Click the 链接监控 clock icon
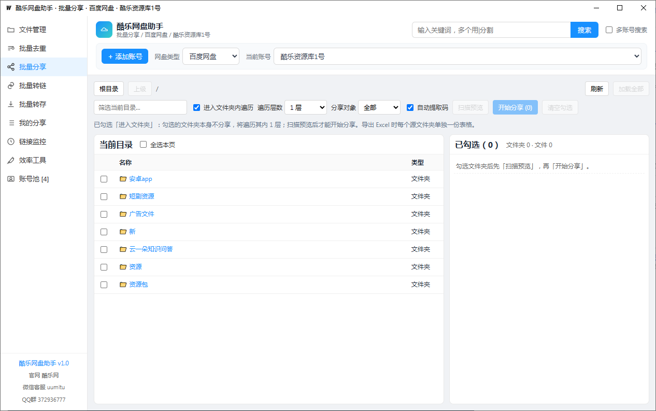Image resolution: width=656 pixels, height=411 pixels. [x=11, y=142]
